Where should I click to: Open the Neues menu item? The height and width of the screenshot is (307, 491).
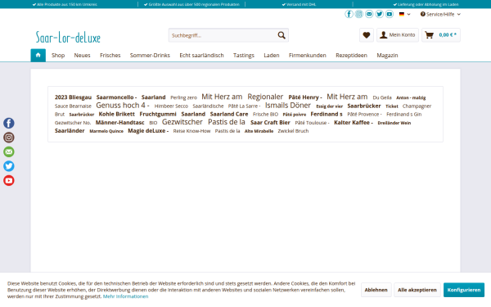(82, 56)
